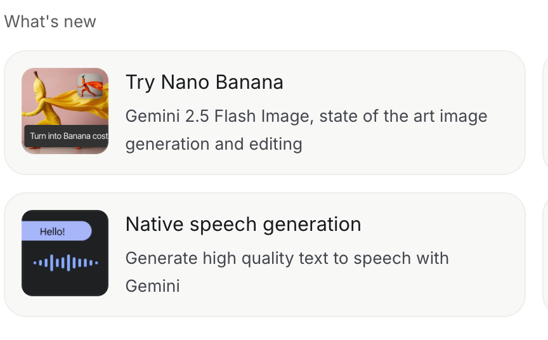The height and width of the screenshot is (340, 548).
Task: Open the 'Generate high quality text to speech' description
Action: pos(287,259)
